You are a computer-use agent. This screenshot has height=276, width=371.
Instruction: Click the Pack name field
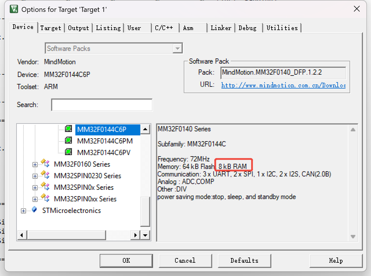[283, 73]
